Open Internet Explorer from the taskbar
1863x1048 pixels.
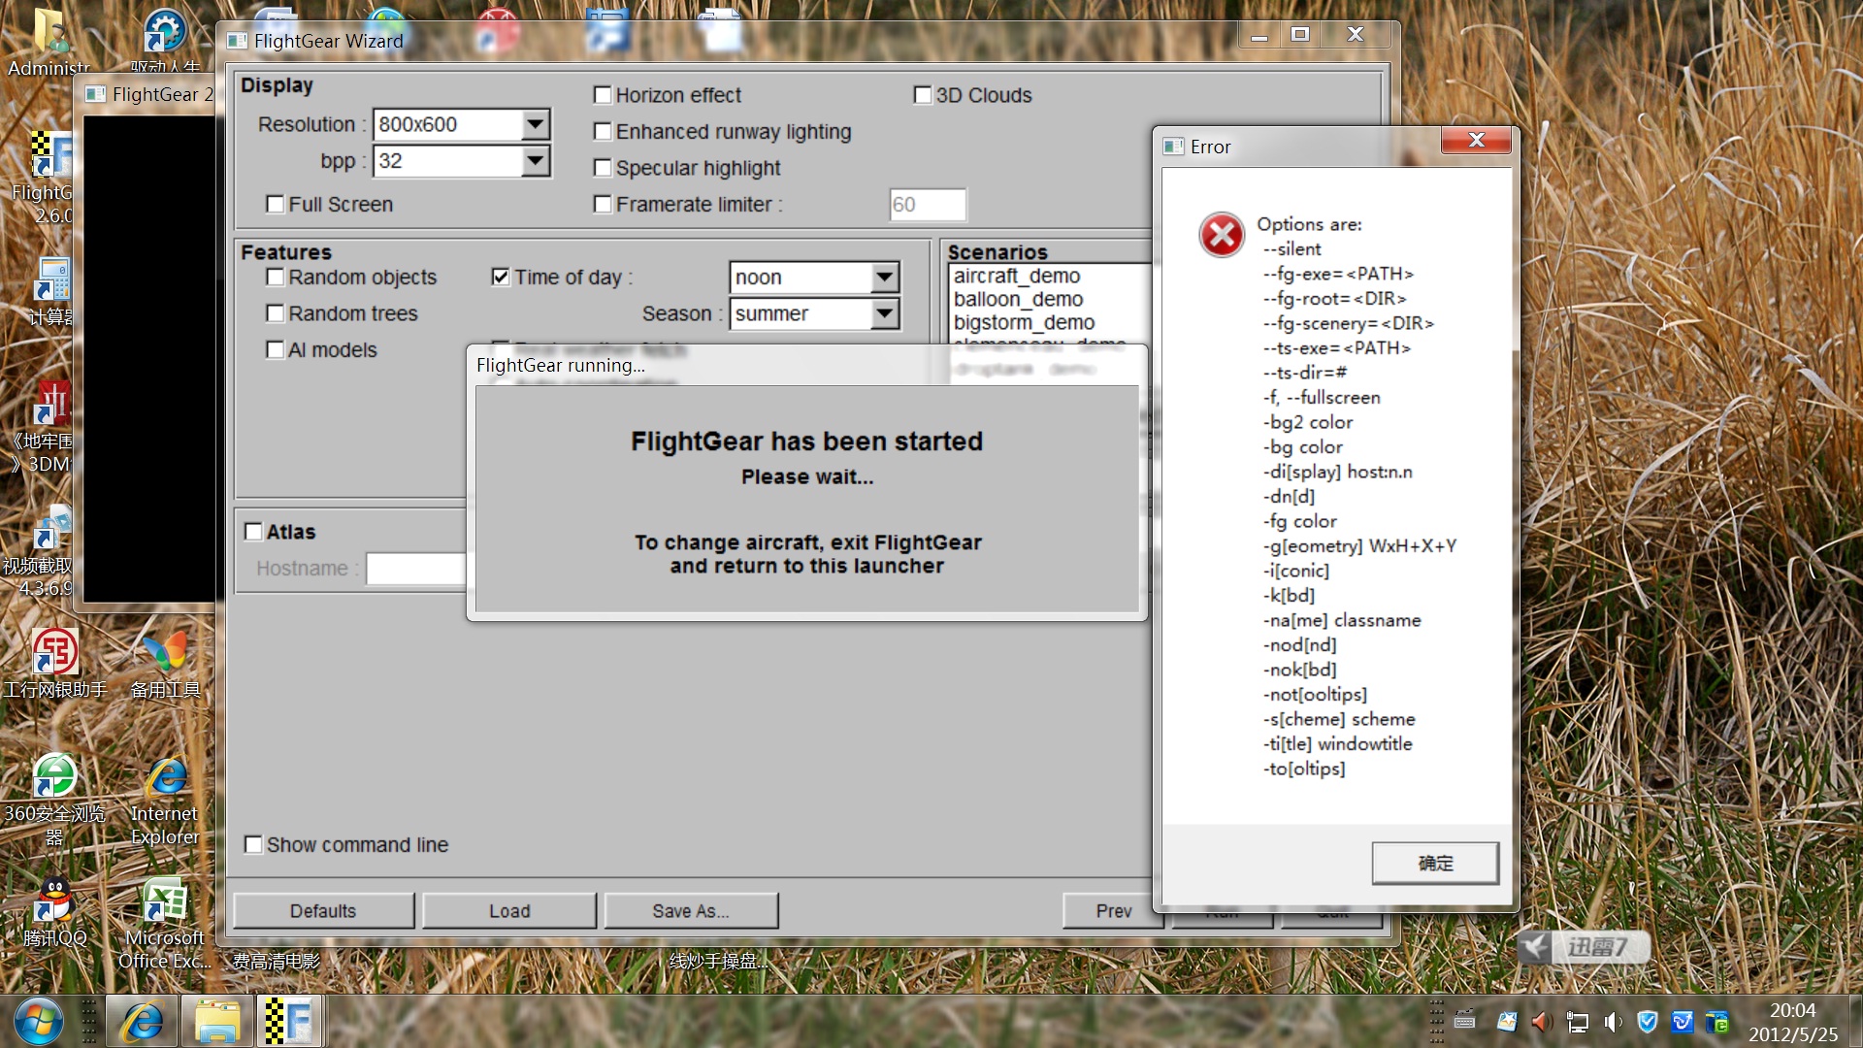tap(142, 1022)
